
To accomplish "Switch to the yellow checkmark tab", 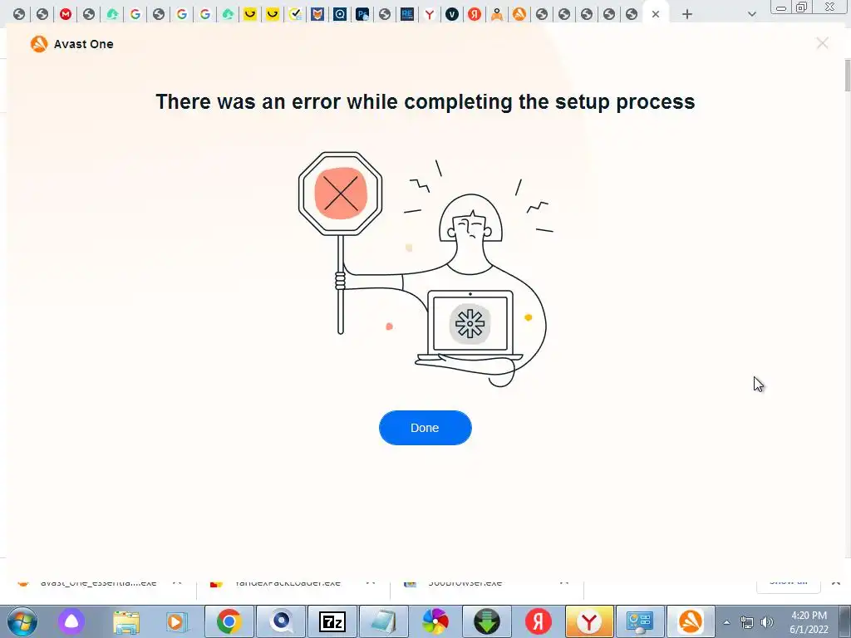I will (x=295, y=14).
